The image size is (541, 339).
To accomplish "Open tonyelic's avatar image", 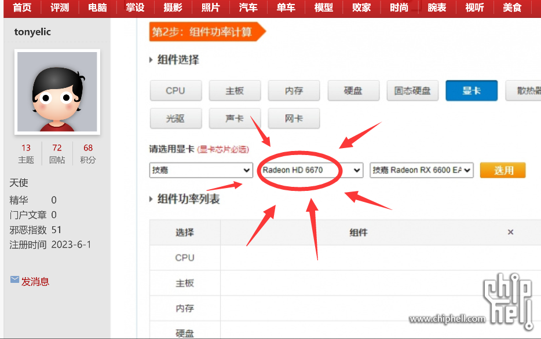I will 57,91.
